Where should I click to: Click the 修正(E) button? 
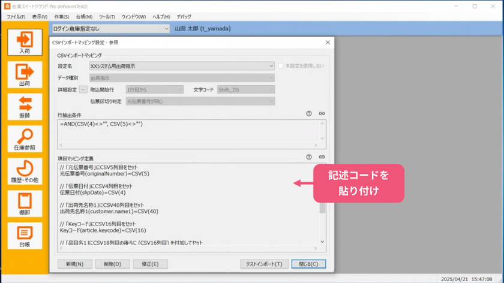click(151, 264)
